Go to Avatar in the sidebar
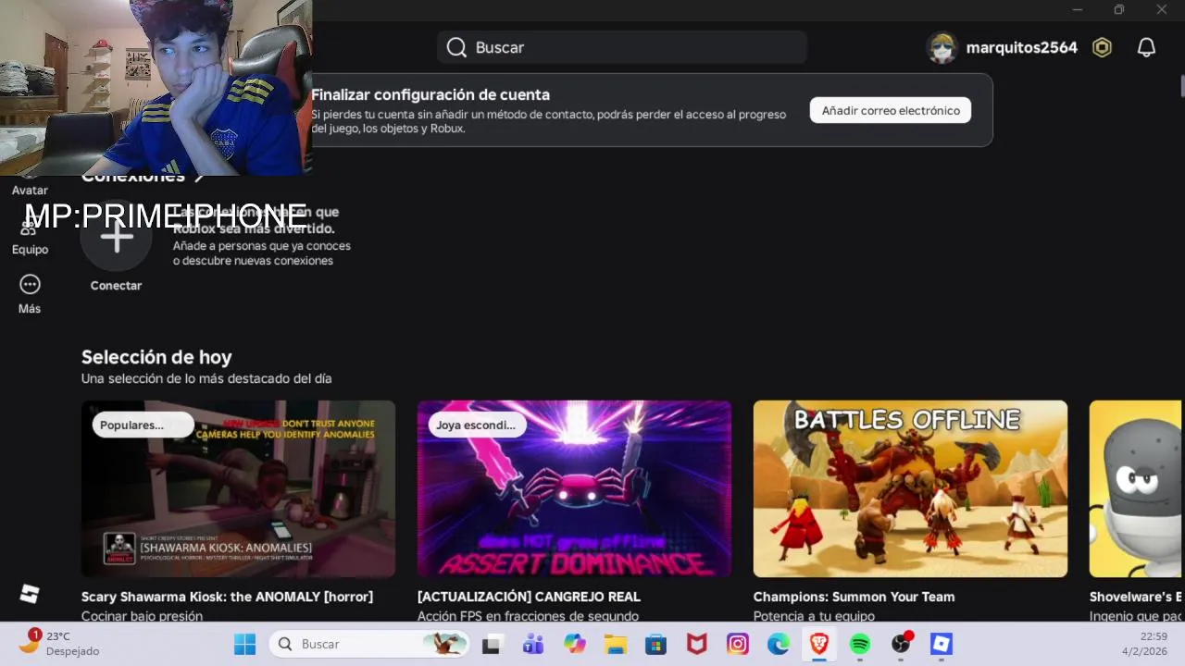The height and width of the screenshot is (666, 1185). click(x=30, y=190)
